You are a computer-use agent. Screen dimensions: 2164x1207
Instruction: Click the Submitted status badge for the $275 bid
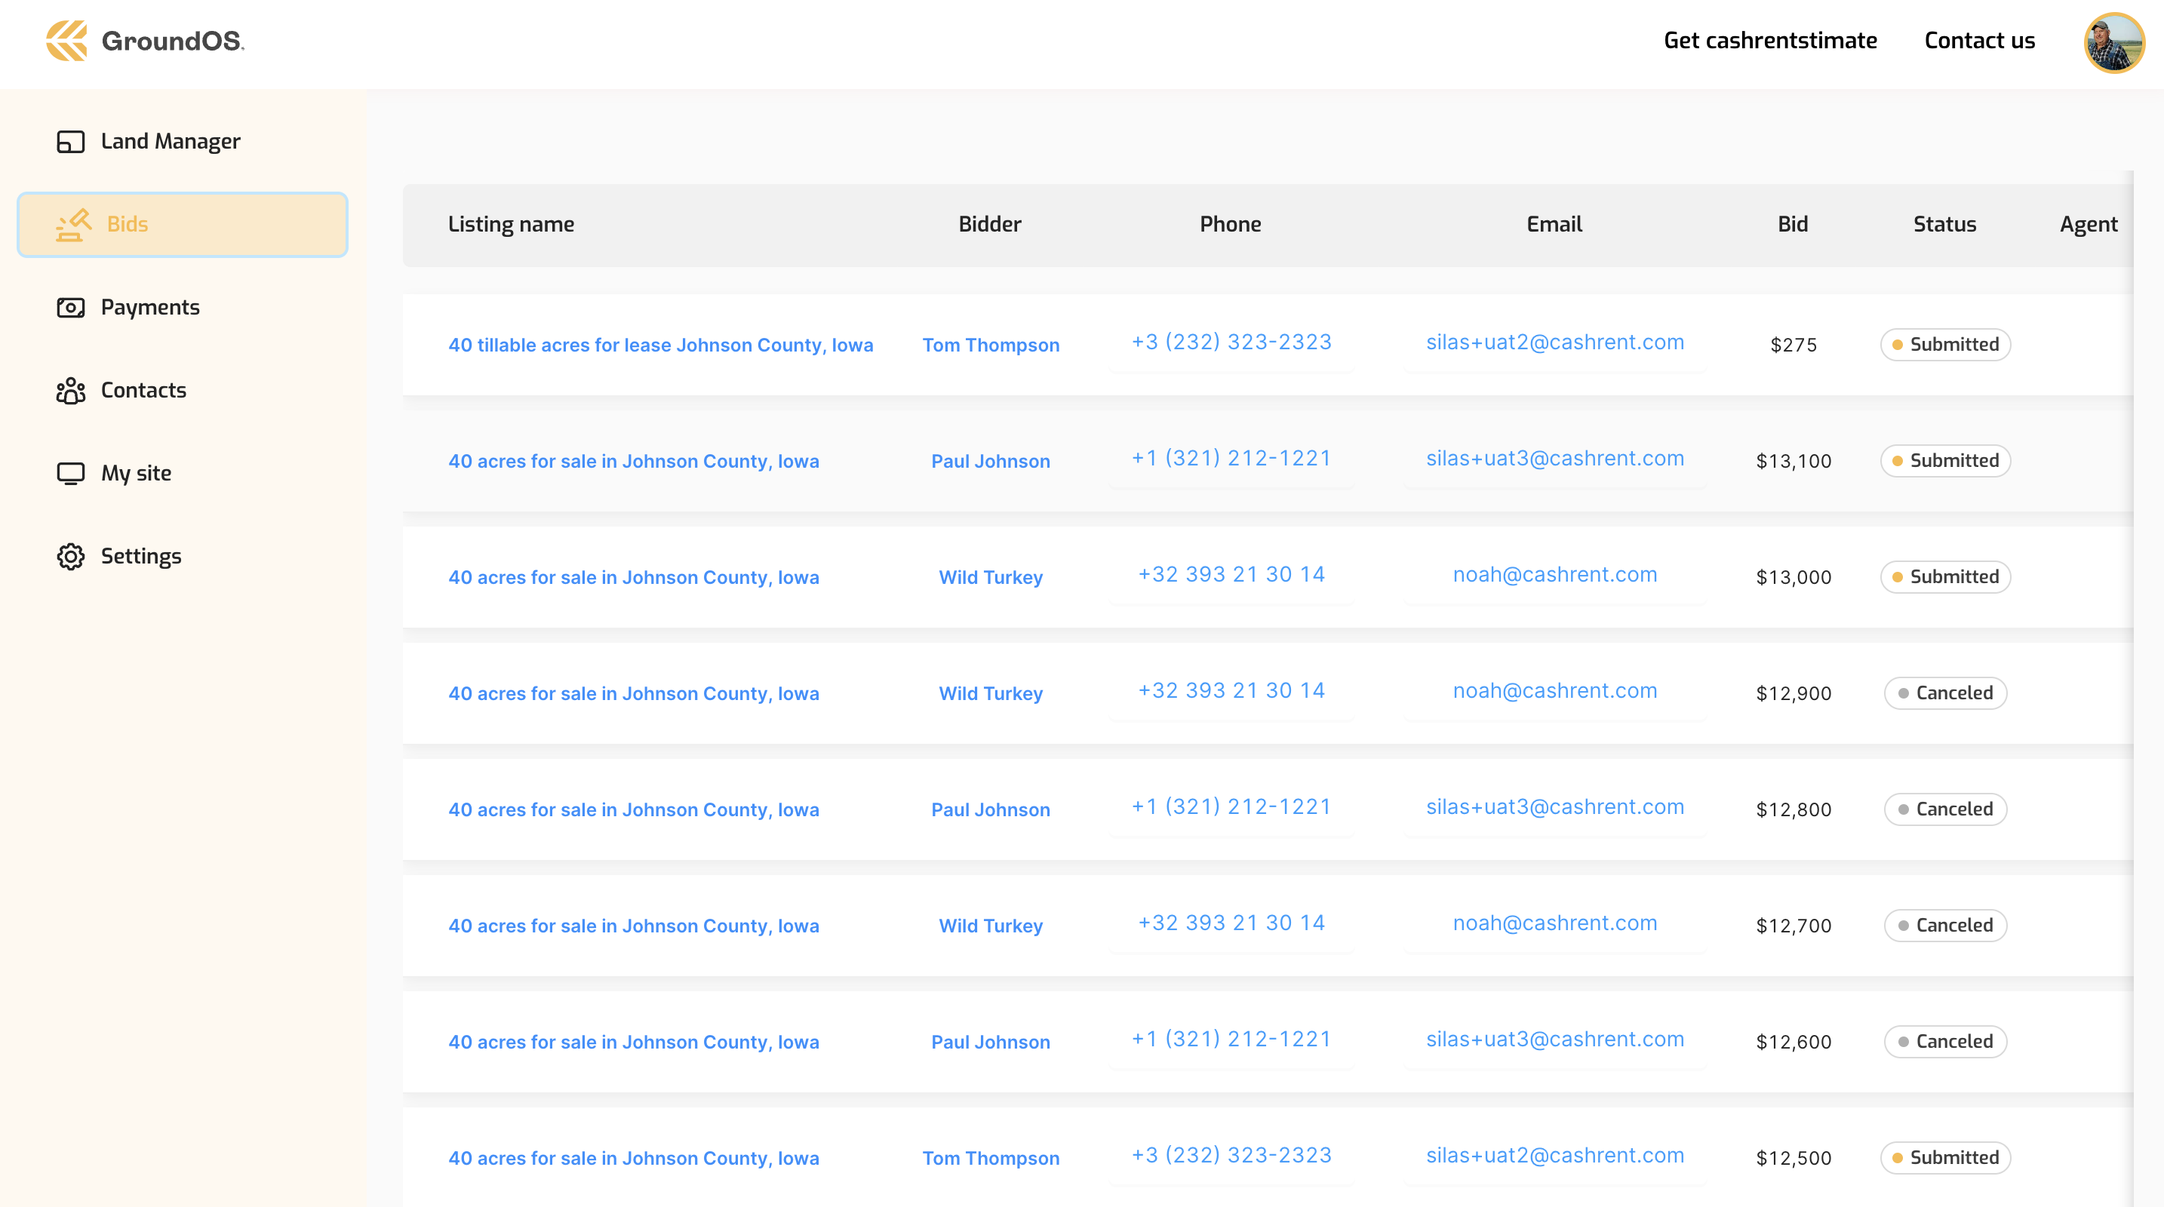tap(1944, 345)
